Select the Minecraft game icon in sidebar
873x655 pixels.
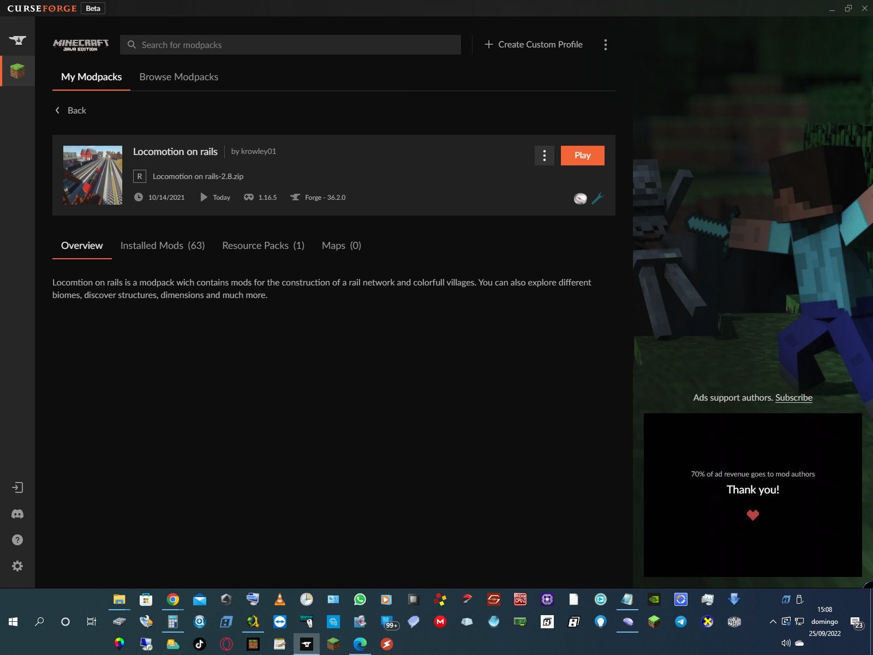(x=17, y=71)
